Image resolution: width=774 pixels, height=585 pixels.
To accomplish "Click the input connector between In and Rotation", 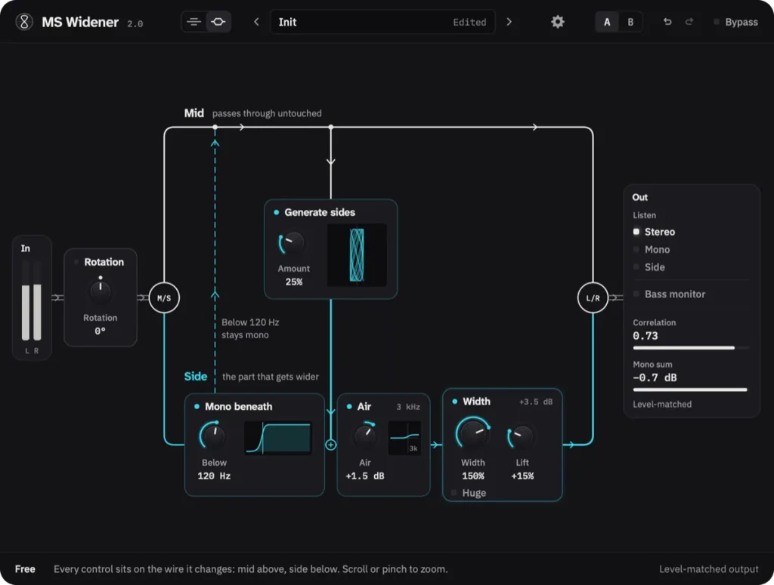I will (x=57, y=297).
